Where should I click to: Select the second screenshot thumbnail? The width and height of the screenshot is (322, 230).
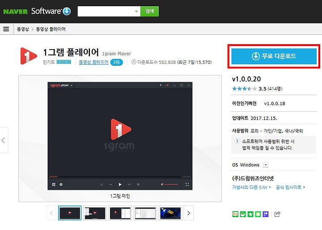[x=95, y=213]
